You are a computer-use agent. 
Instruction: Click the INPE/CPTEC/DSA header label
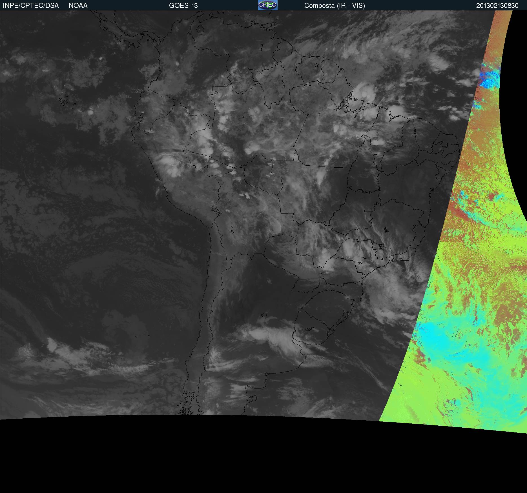click(31, 6)
